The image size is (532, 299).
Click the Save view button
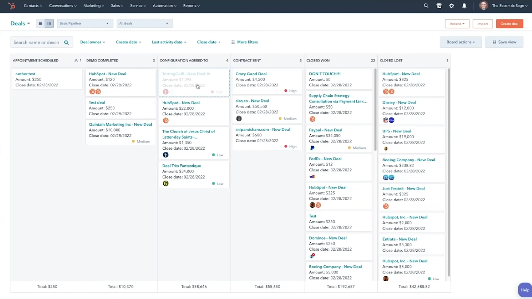pos(504,42)
